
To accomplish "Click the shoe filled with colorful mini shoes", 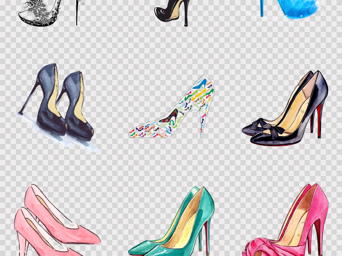I will (177, 113).
